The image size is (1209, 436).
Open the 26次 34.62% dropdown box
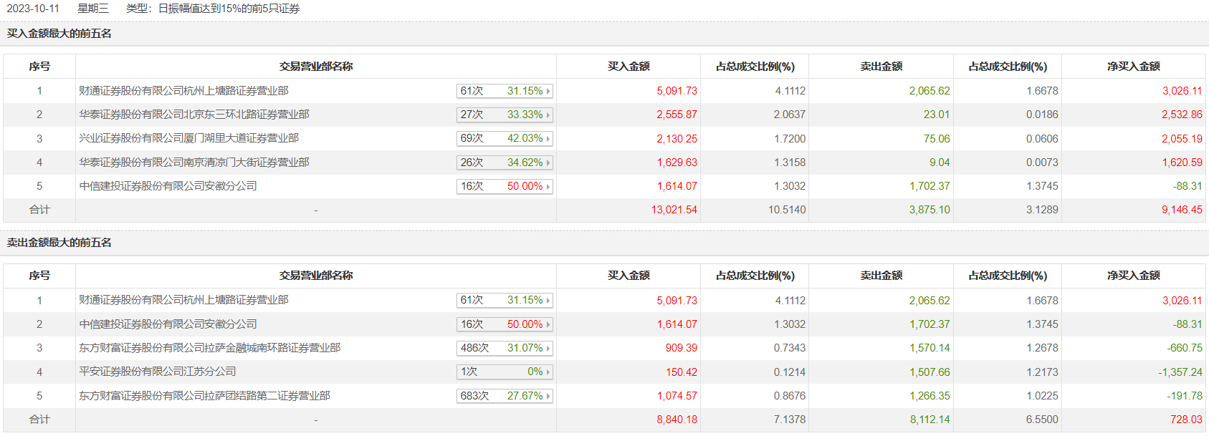pos(505,163)
